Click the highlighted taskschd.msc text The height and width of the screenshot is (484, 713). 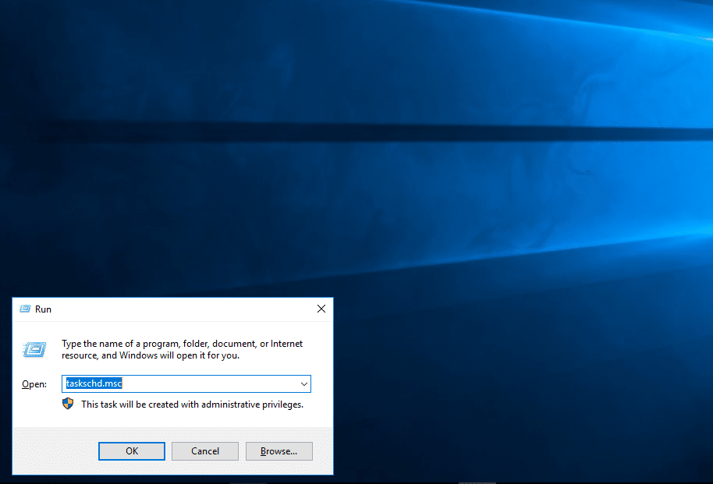point(90,383)
